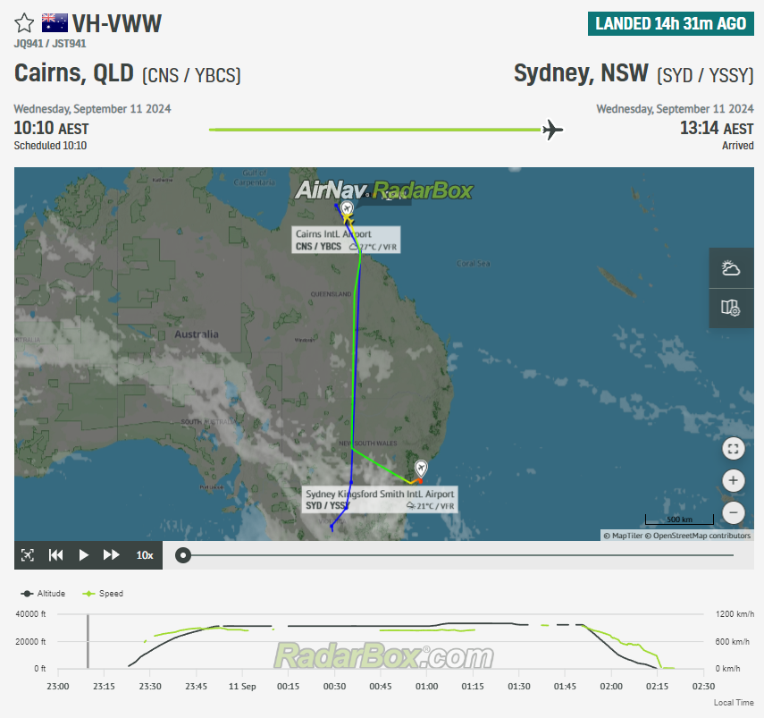The width and height of the screenshot is (764, 718).
Task: Zoom out of the map
Action: [733, 513]
